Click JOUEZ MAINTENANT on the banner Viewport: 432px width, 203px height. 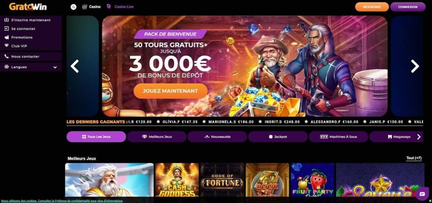(x=170, y=91)
